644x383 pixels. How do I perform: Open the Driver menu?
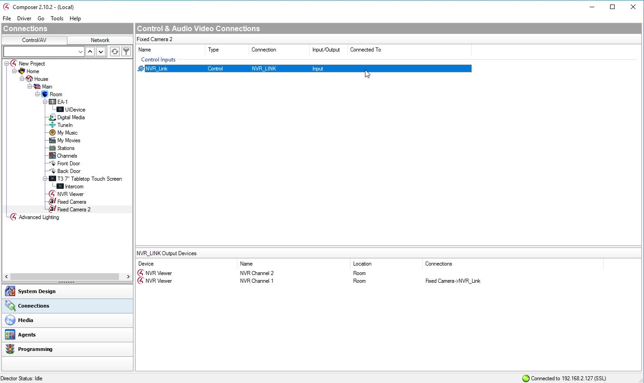(x=24, y=19)
